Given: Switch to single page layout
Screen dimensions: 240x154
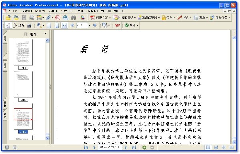Looking at the screenshot, I should [208, 147].
